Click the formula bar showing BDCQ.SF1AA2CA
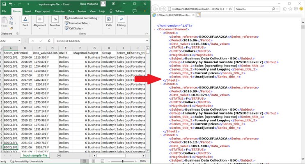305x164 pixels. coord(100,41)
